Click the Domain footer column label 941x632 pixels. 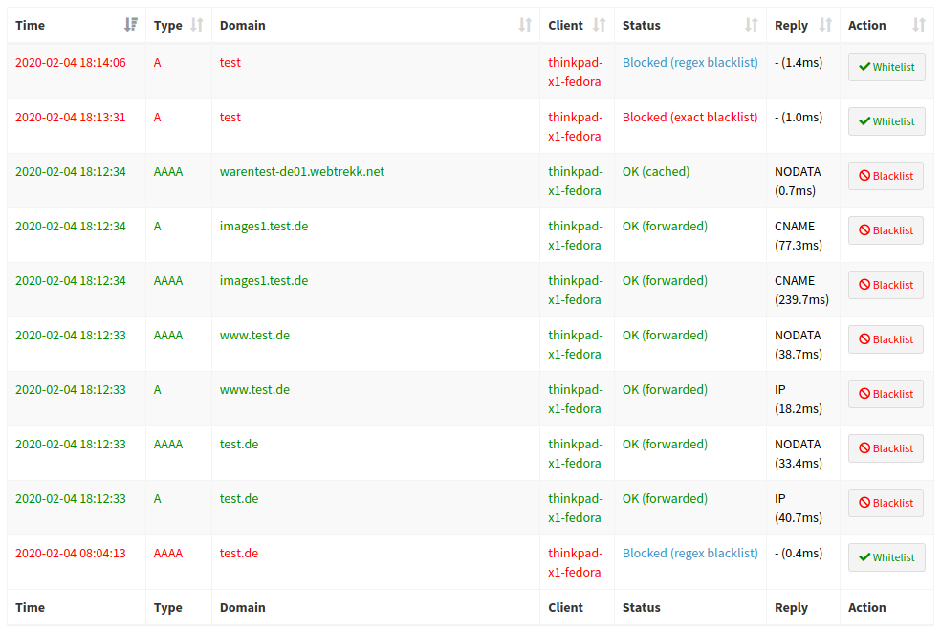[x=243, y=607]
